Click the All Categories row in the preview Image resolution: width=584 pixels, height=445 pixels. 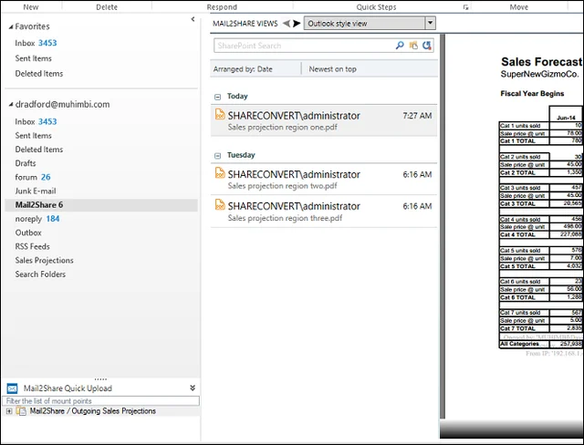click(541, 344)
